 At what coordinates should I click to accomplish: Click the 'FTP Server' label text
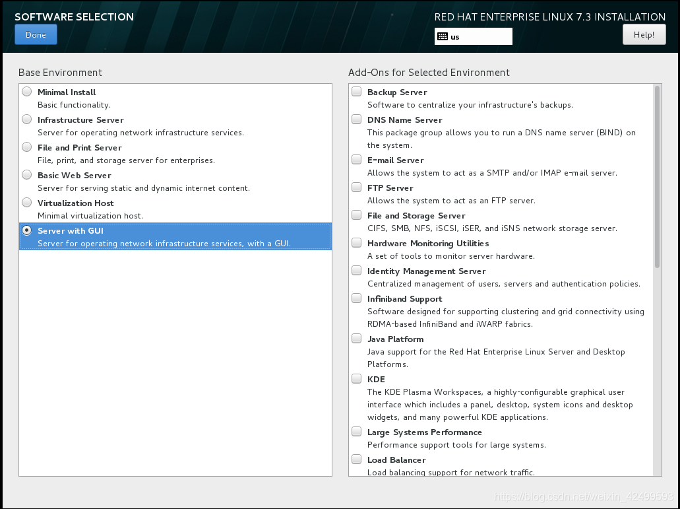coord(390,188)
